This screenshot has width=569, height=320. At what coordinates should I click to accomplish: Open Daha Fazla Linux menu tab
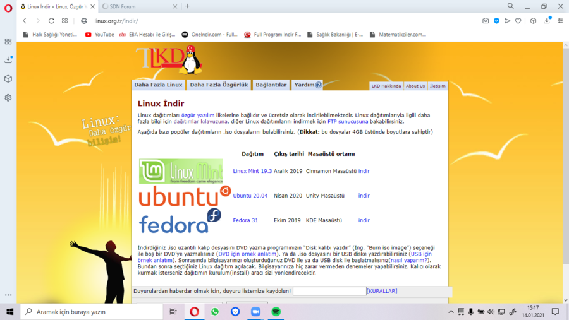(158, 85)
